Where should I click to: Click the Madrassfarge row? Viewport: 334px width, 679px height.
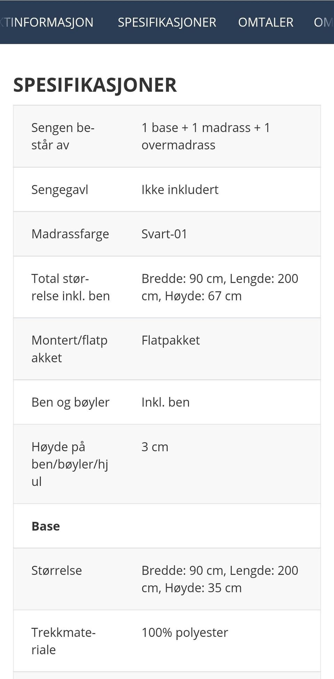click(x=70, y=234)
